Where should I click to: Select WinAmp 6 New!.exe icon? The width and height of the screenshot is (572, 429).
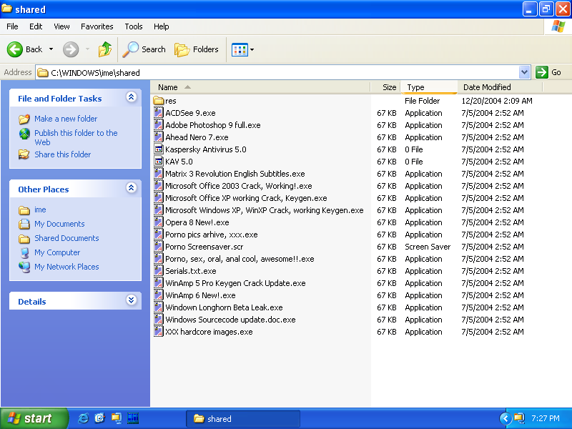click(158, 295)
